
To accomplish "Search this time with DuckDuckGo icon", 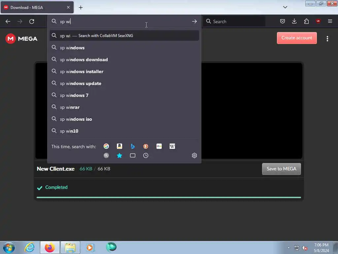I will tap(146, 146).
